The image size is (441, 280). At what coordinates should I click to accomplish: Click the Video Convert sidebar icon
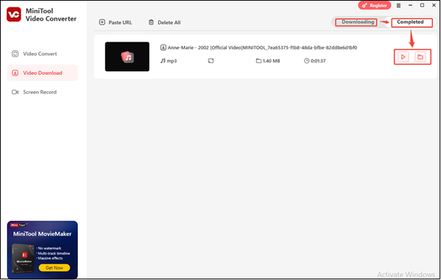(15, 54)
